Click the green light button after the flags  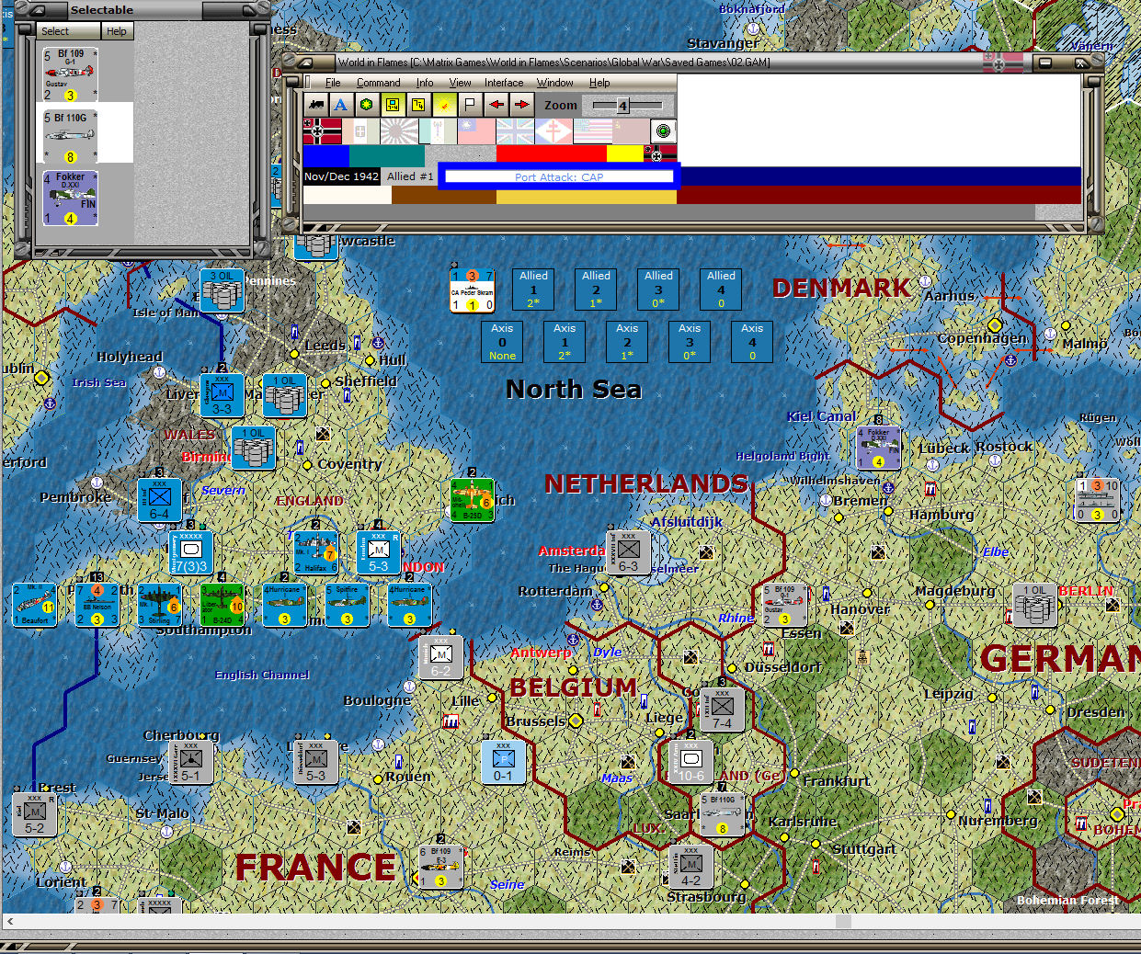(x=663, y=131)
